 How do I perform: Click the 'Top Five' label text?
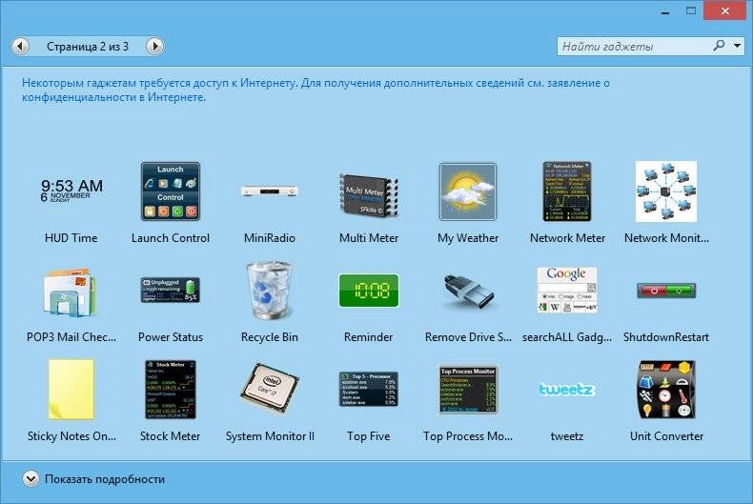coord(368,435)
